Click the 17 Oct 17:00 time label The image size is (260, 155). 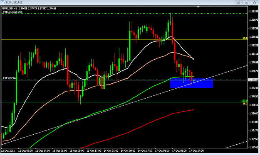coord(196,151)
